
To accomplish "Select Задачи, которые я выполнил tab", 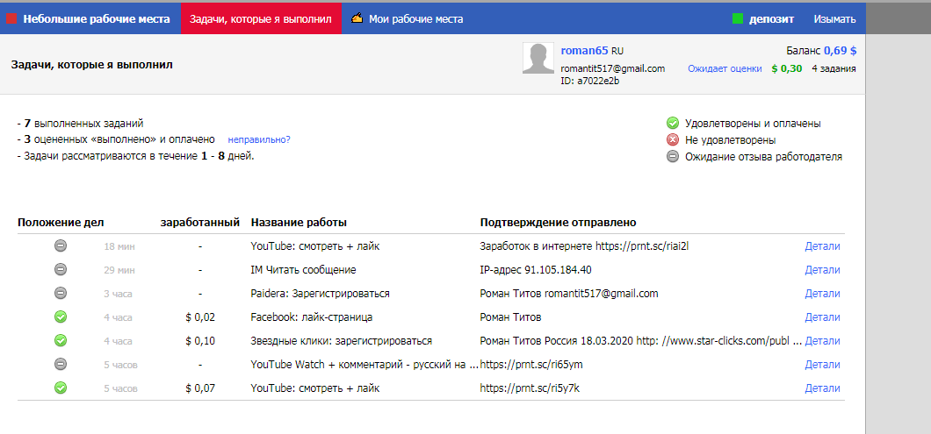I will tap(261, 19).
